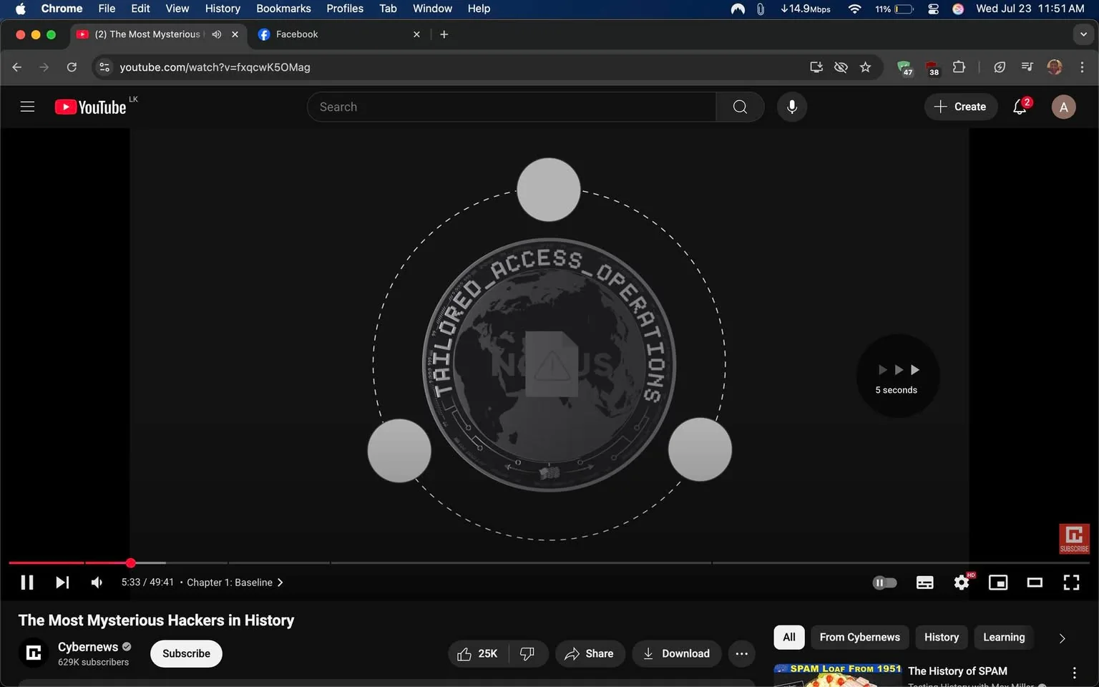Screen dimensions: 1099x687
Task: Select the History filter chip
Action: (942, 637)
